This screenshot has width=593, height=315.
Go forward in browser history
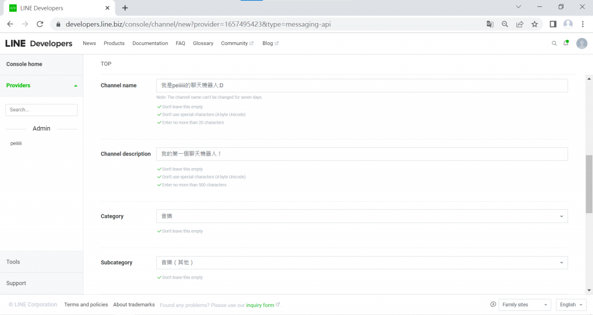(25, 24)
